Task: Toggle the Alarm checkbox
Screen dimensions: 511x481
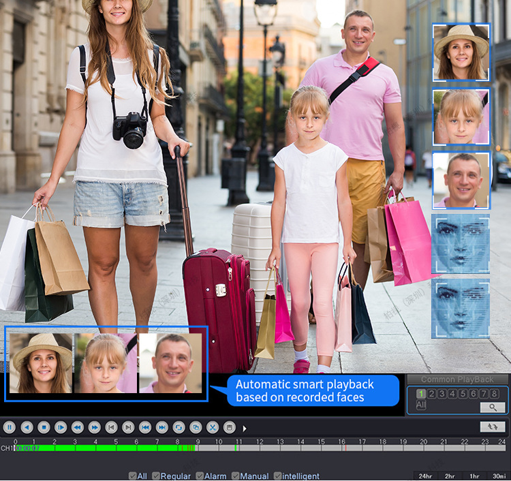Action: [200, 476]
